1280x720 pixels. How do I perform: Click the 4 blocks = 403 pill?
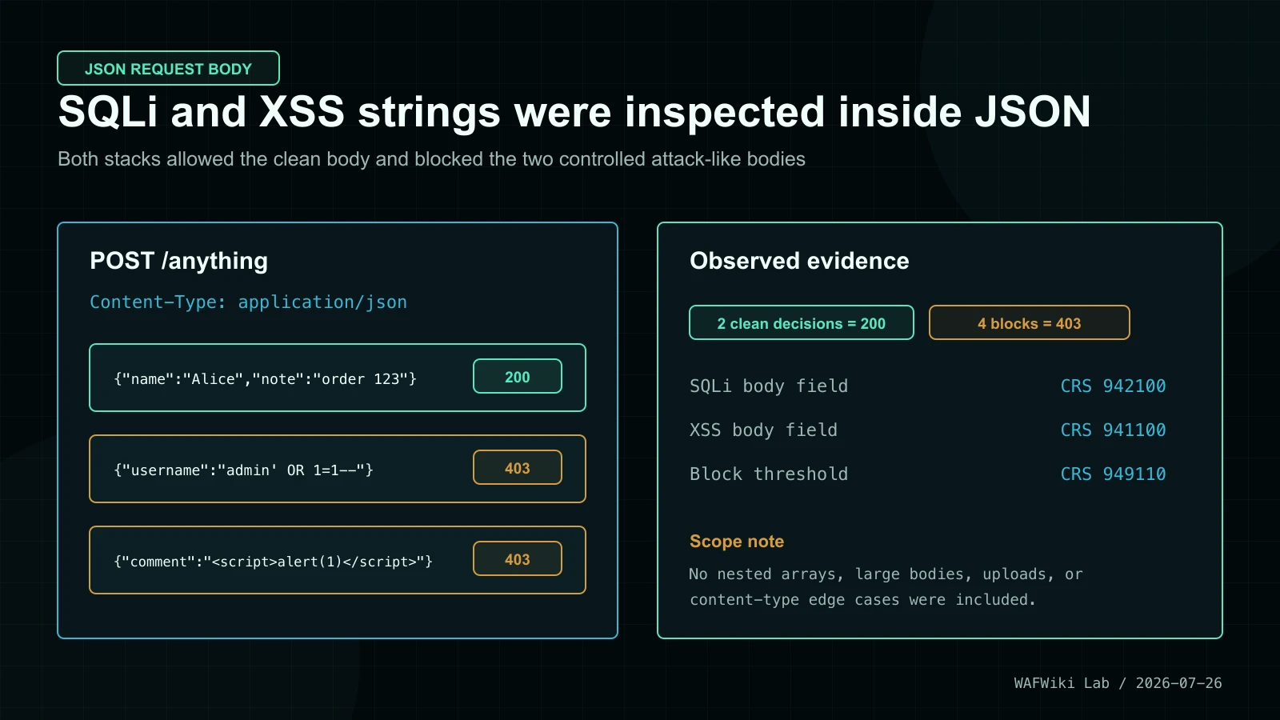pos(1030,322)
